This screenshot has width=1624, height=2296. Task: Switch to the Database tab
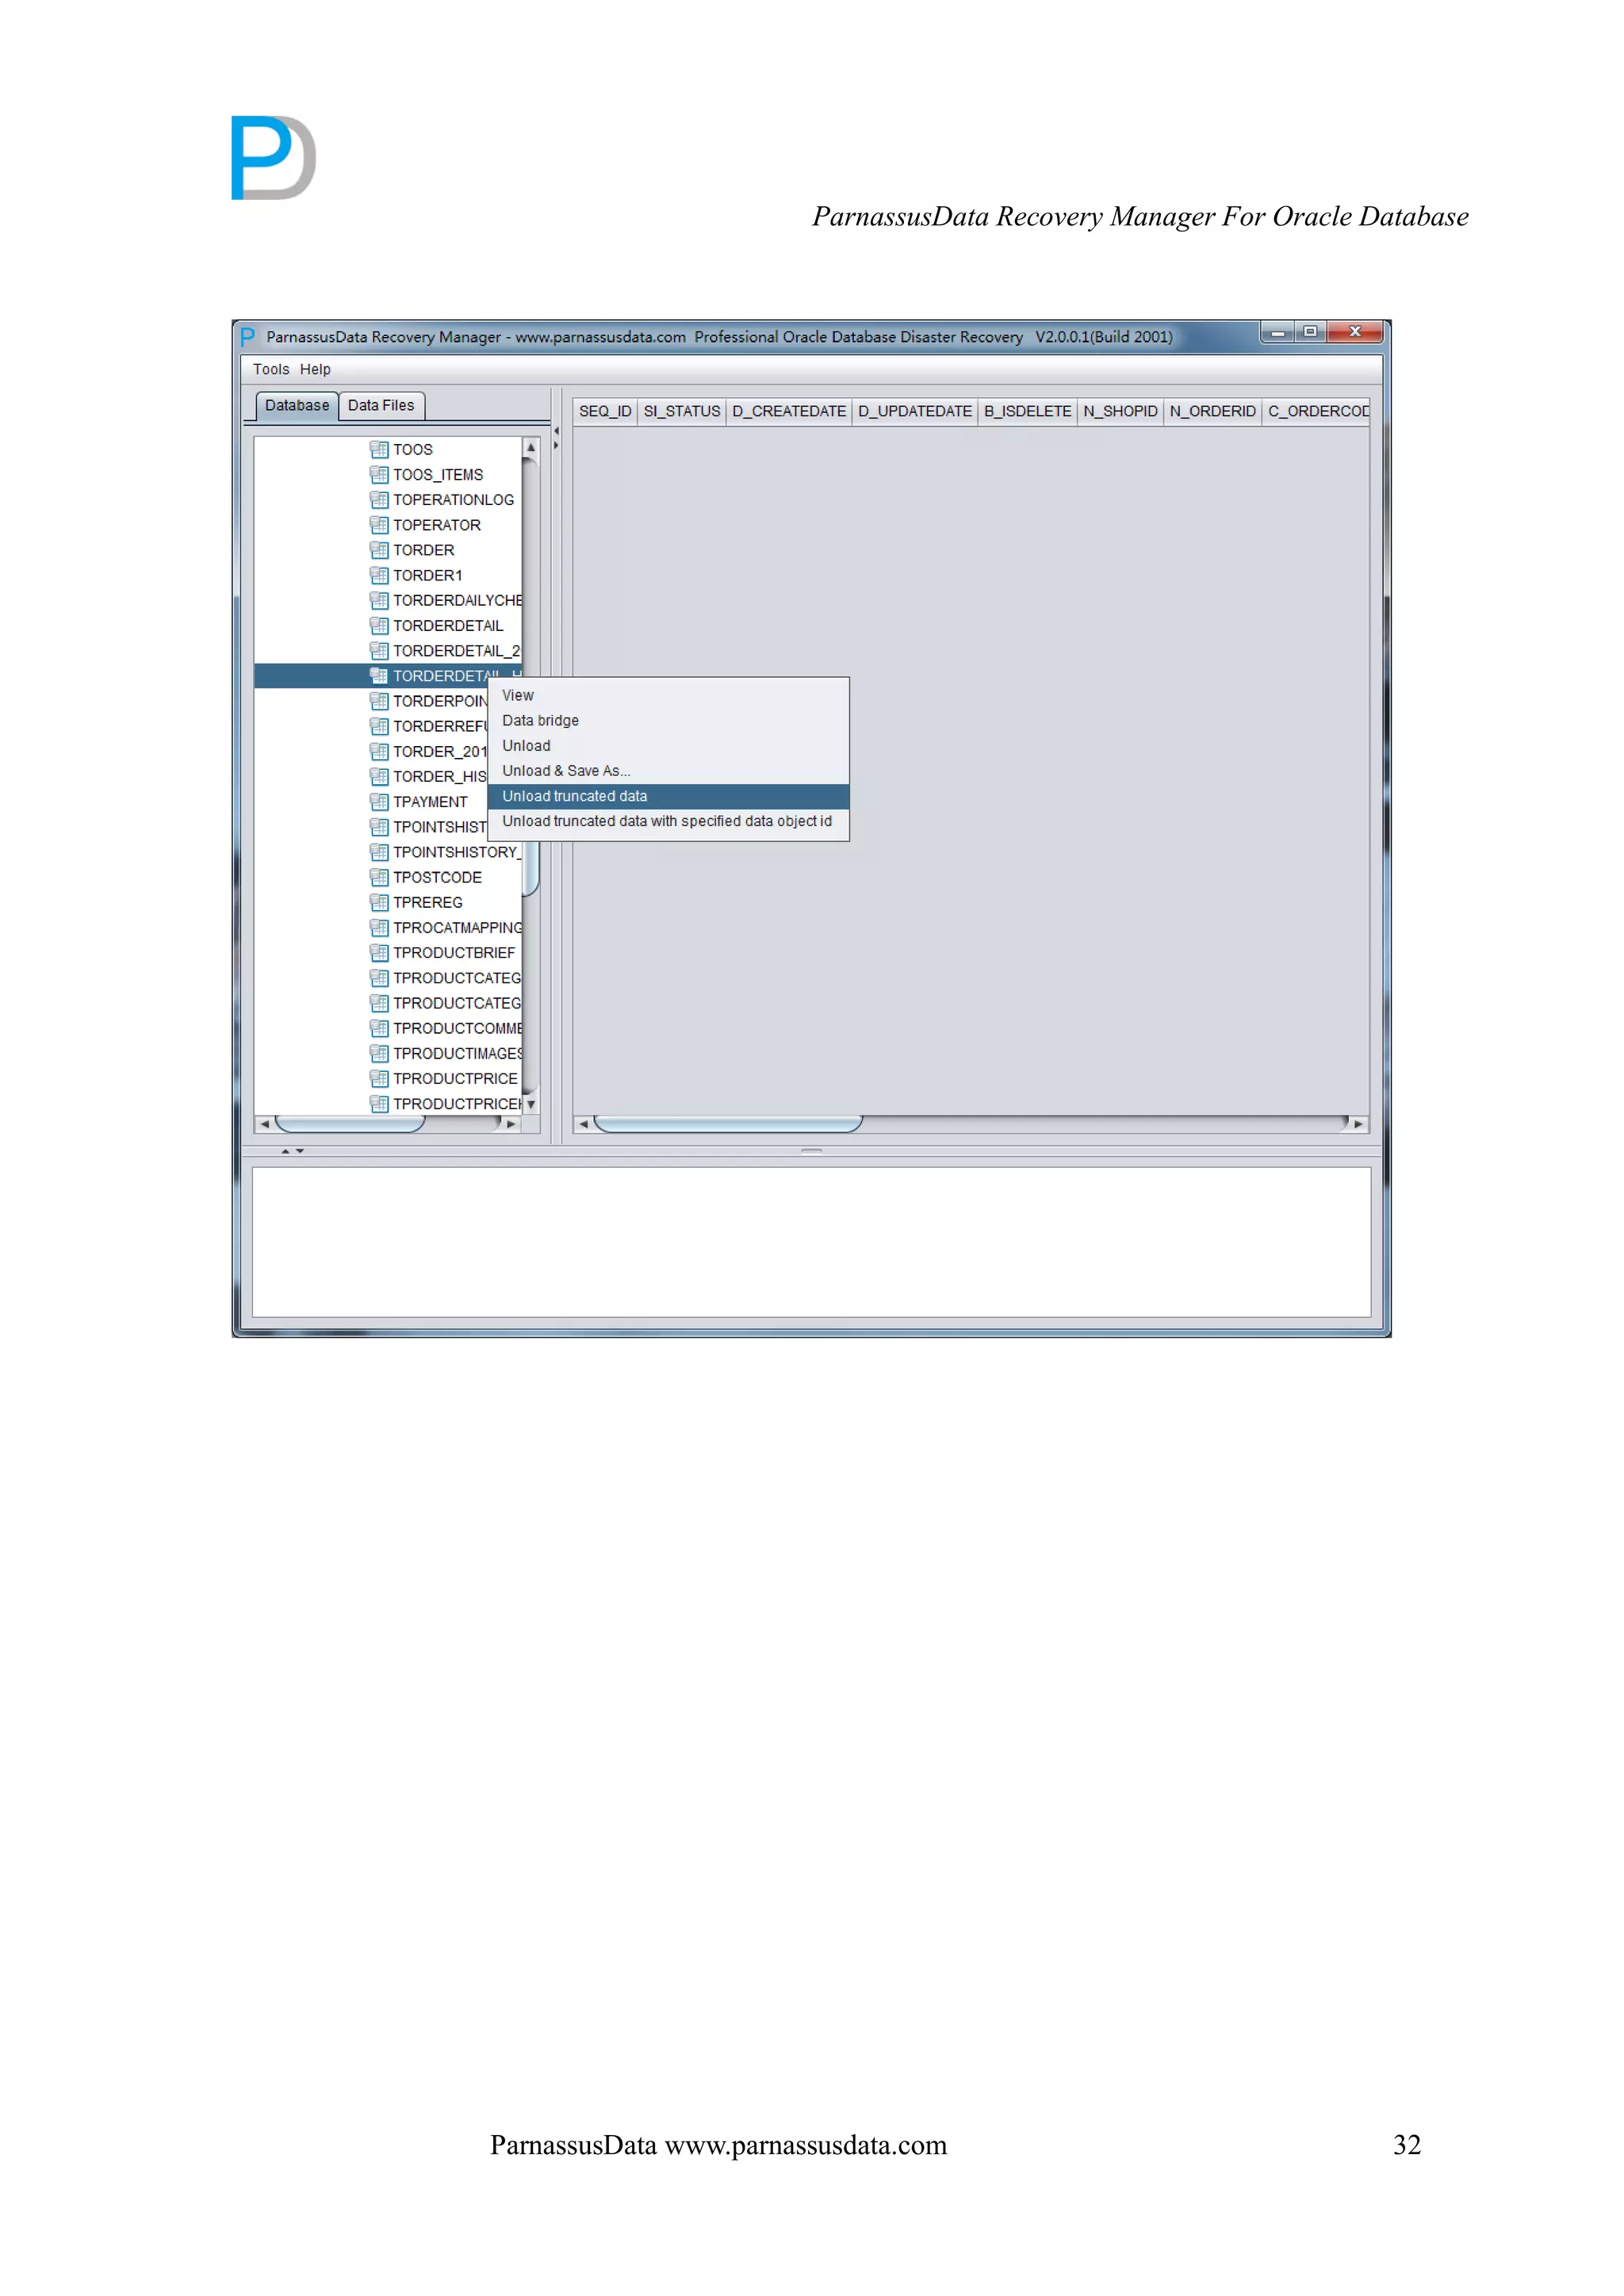pyautogui.click(x=297, y=405)
